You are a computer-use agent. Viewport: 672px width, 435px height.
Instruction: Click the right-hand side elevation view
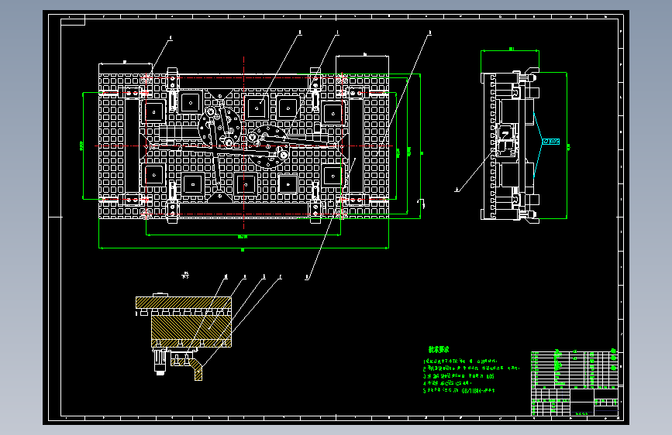(x=510, y=146)
